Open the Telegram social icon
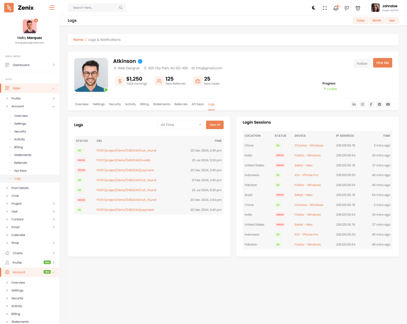The height and width of the screenshot is (324, 407). point(379,104)
